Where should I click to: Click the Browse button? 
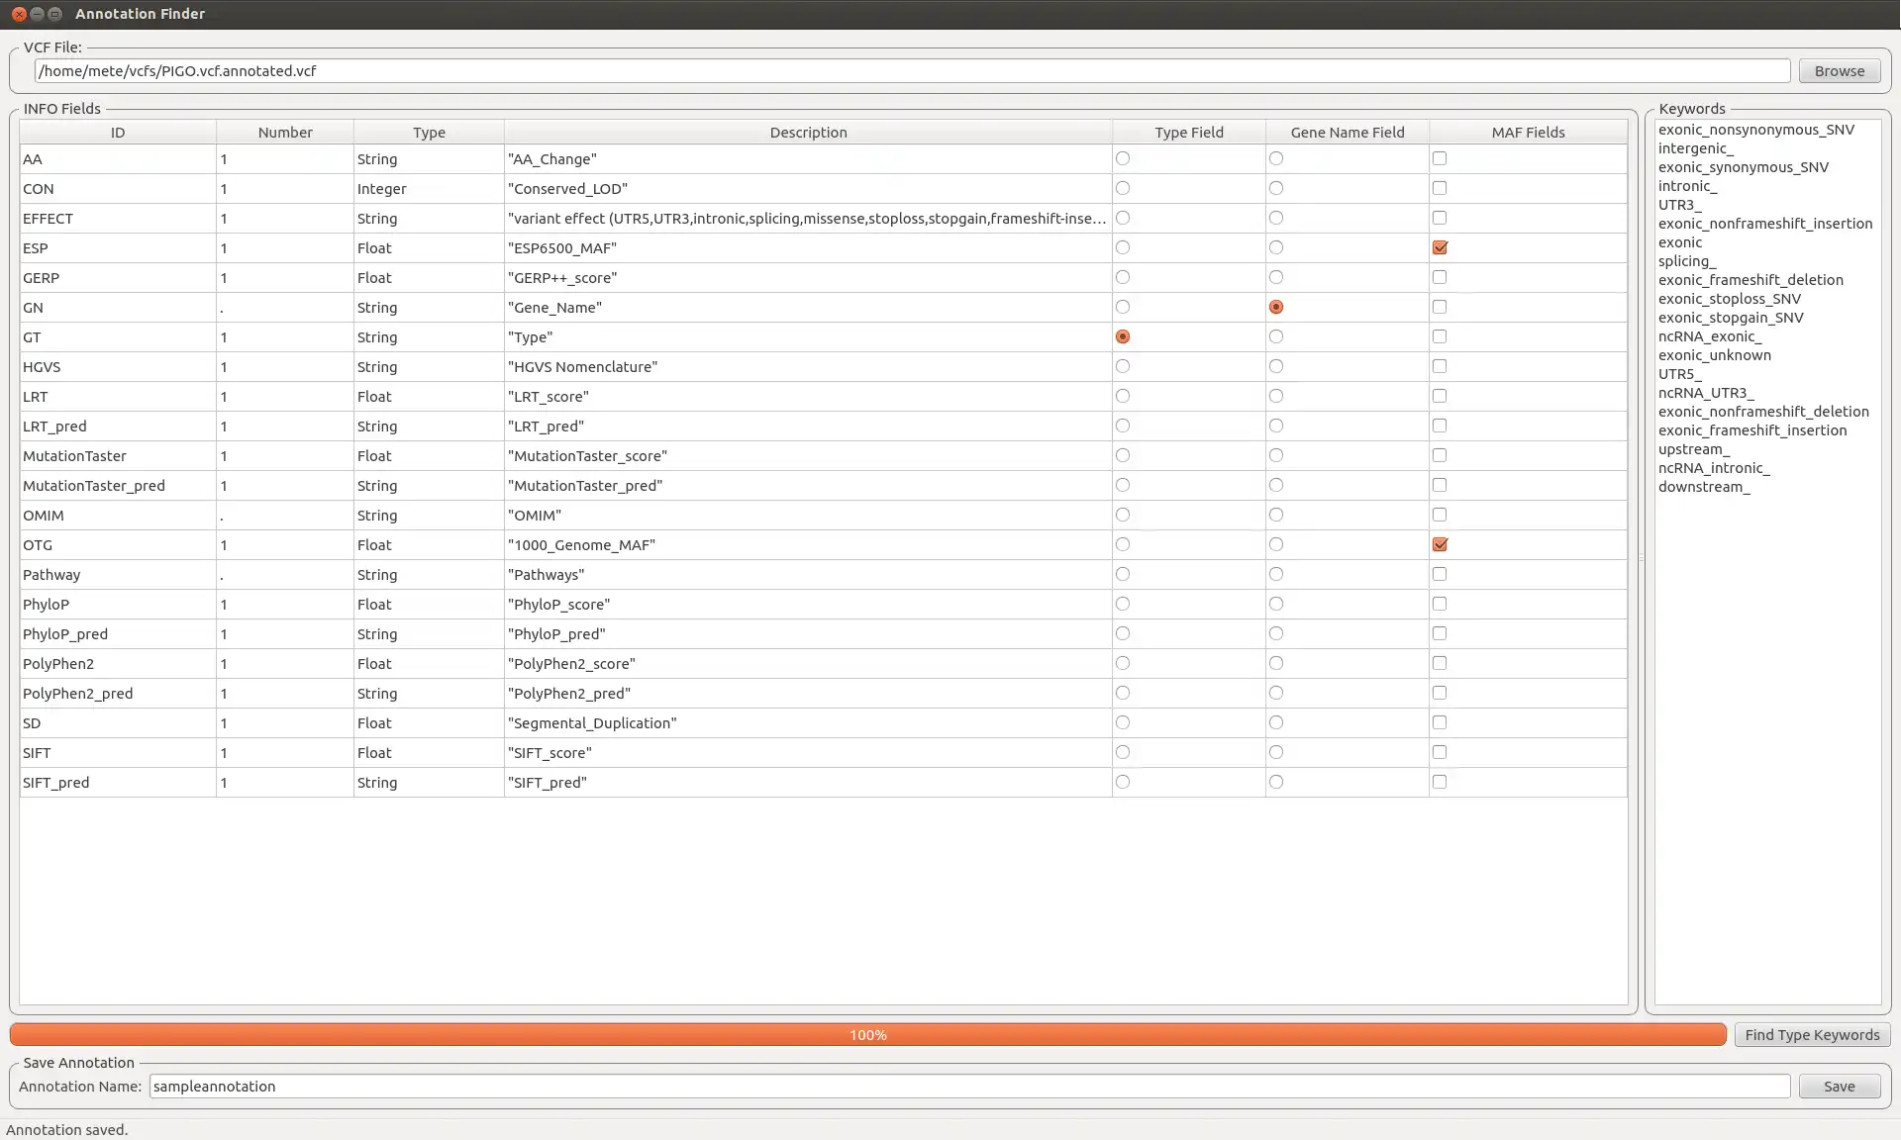coord(1839,71)
